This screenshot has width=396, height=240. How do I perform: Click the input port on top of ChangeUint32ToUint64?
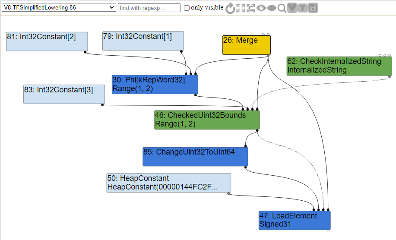point(245,146)
